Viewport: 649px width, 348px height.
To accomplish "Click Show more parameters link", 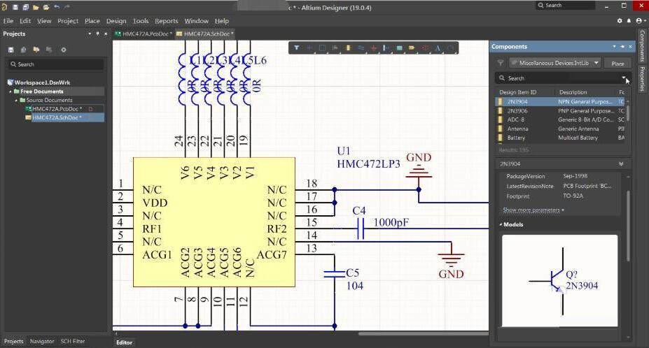I will point(533,210).
